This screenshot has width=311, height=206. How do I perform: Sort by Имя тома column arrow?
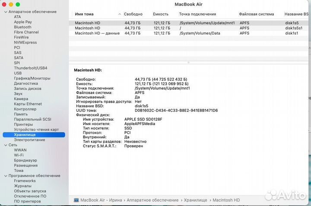point(119,14)
